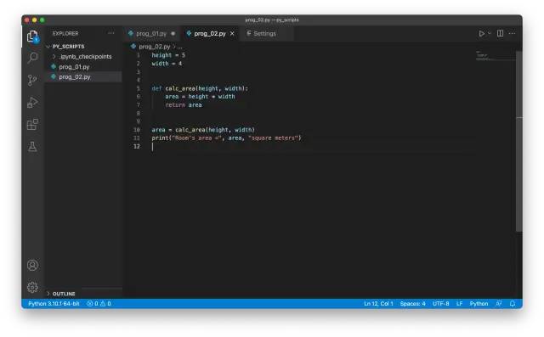Click the feedback icon in status bar
This screenshot has height=337, width=544.
click(499, 304)
